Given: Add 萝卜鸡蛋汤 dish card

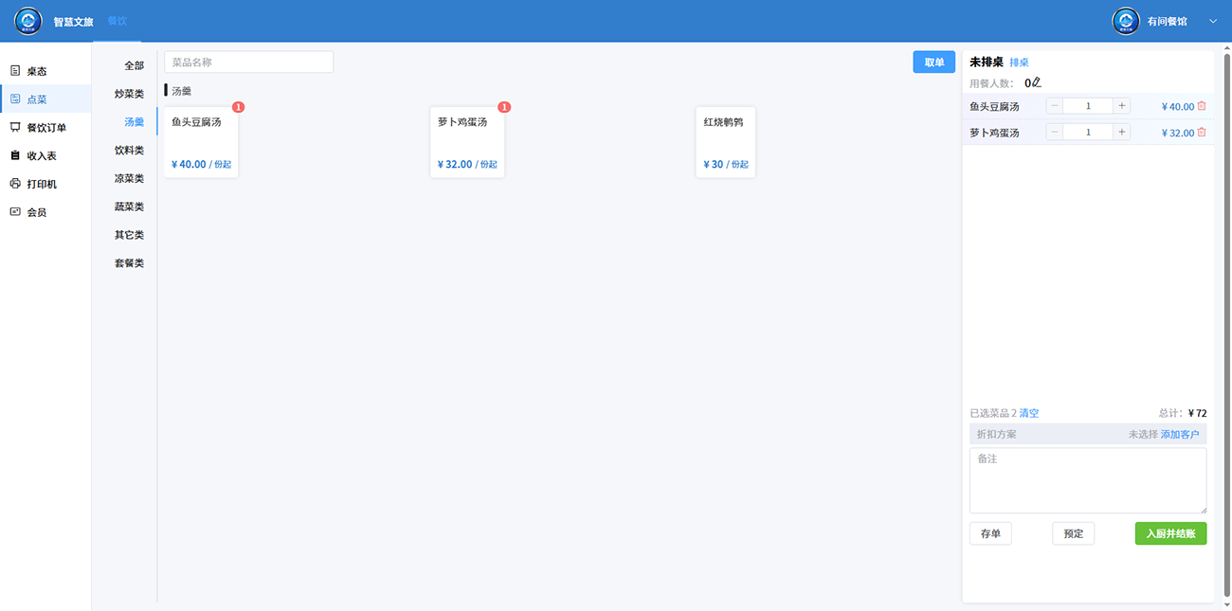Looking at the screenshot, I should coord(467,142).
